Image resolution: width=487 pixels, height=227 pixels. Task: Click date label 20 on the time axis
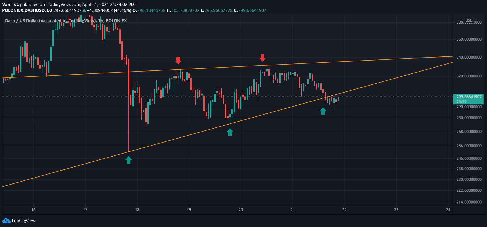click(241, 210)
